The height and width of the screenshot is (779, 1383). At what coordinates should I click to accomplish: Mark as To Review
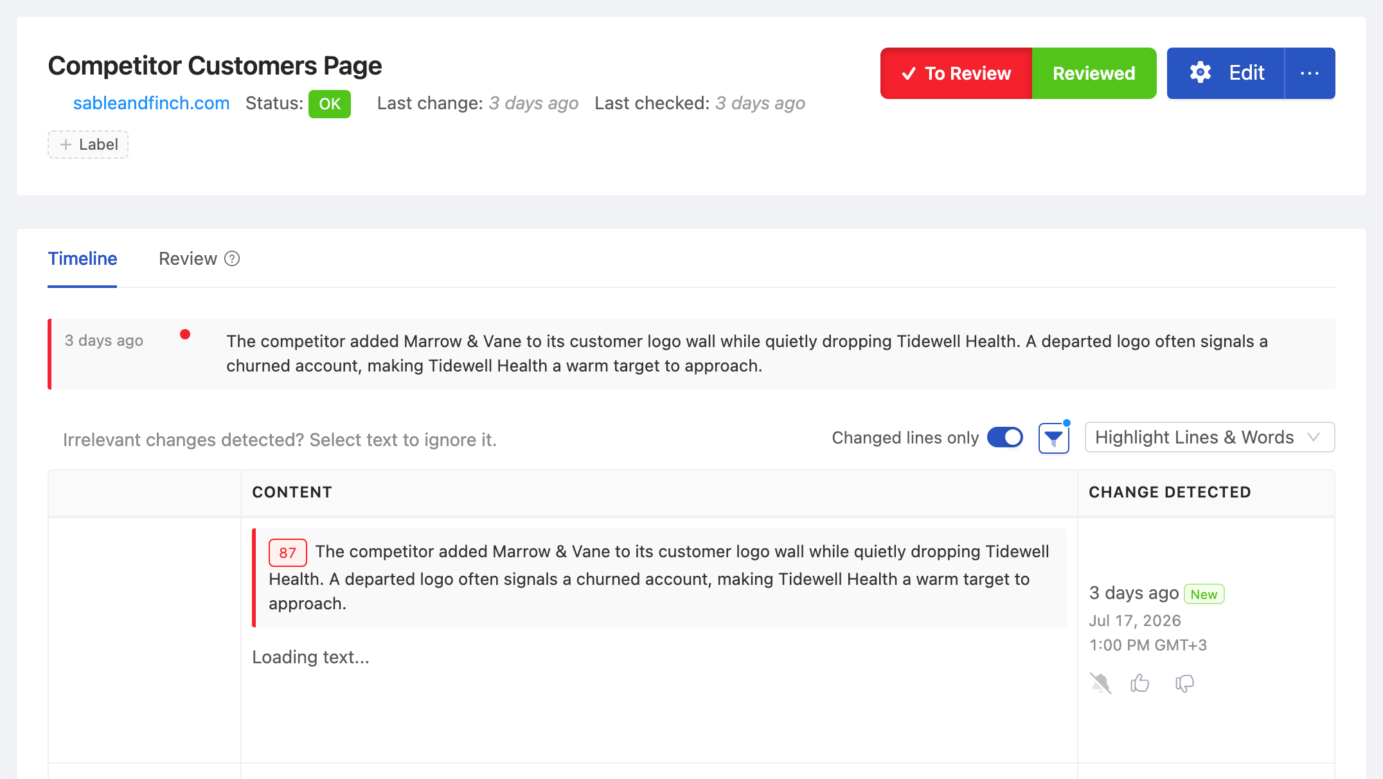[x=956, y=73]
